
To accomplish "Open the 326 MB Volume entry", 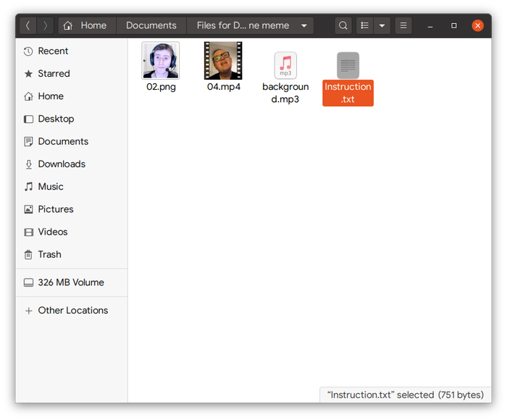I will point(72,282).
